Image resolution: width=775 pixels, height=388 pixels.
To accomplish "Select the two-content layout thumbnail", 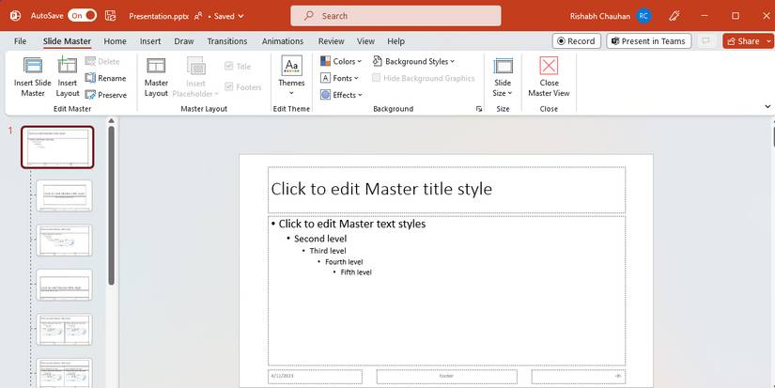I will pyautogui.click(x=64, y=329).
